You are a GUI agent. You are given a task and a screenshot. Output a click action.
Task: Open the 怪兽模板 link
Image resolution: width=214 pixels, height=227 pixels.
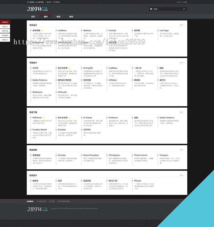point(36,155)
